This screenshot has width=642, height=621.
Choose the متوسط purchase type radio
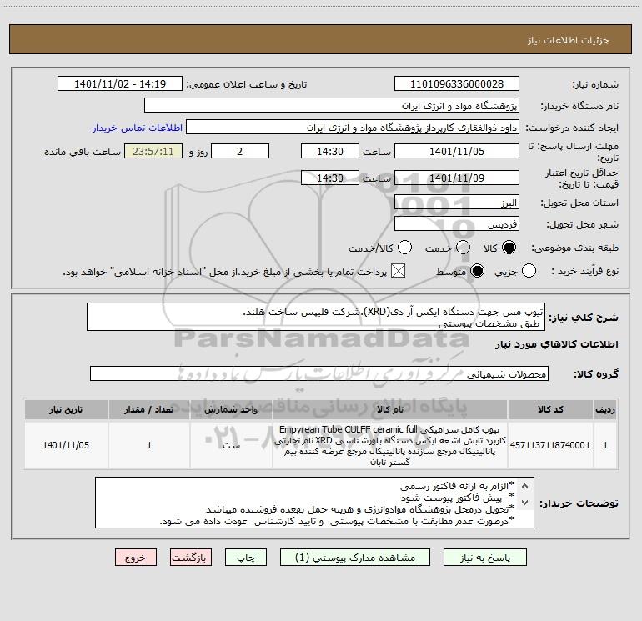point(478,271)
